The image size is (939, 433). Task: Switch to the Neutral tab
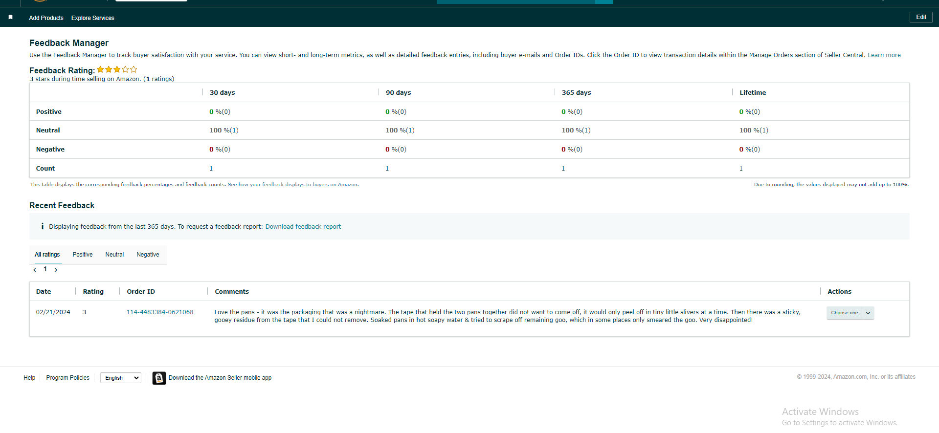coord(114,255)
